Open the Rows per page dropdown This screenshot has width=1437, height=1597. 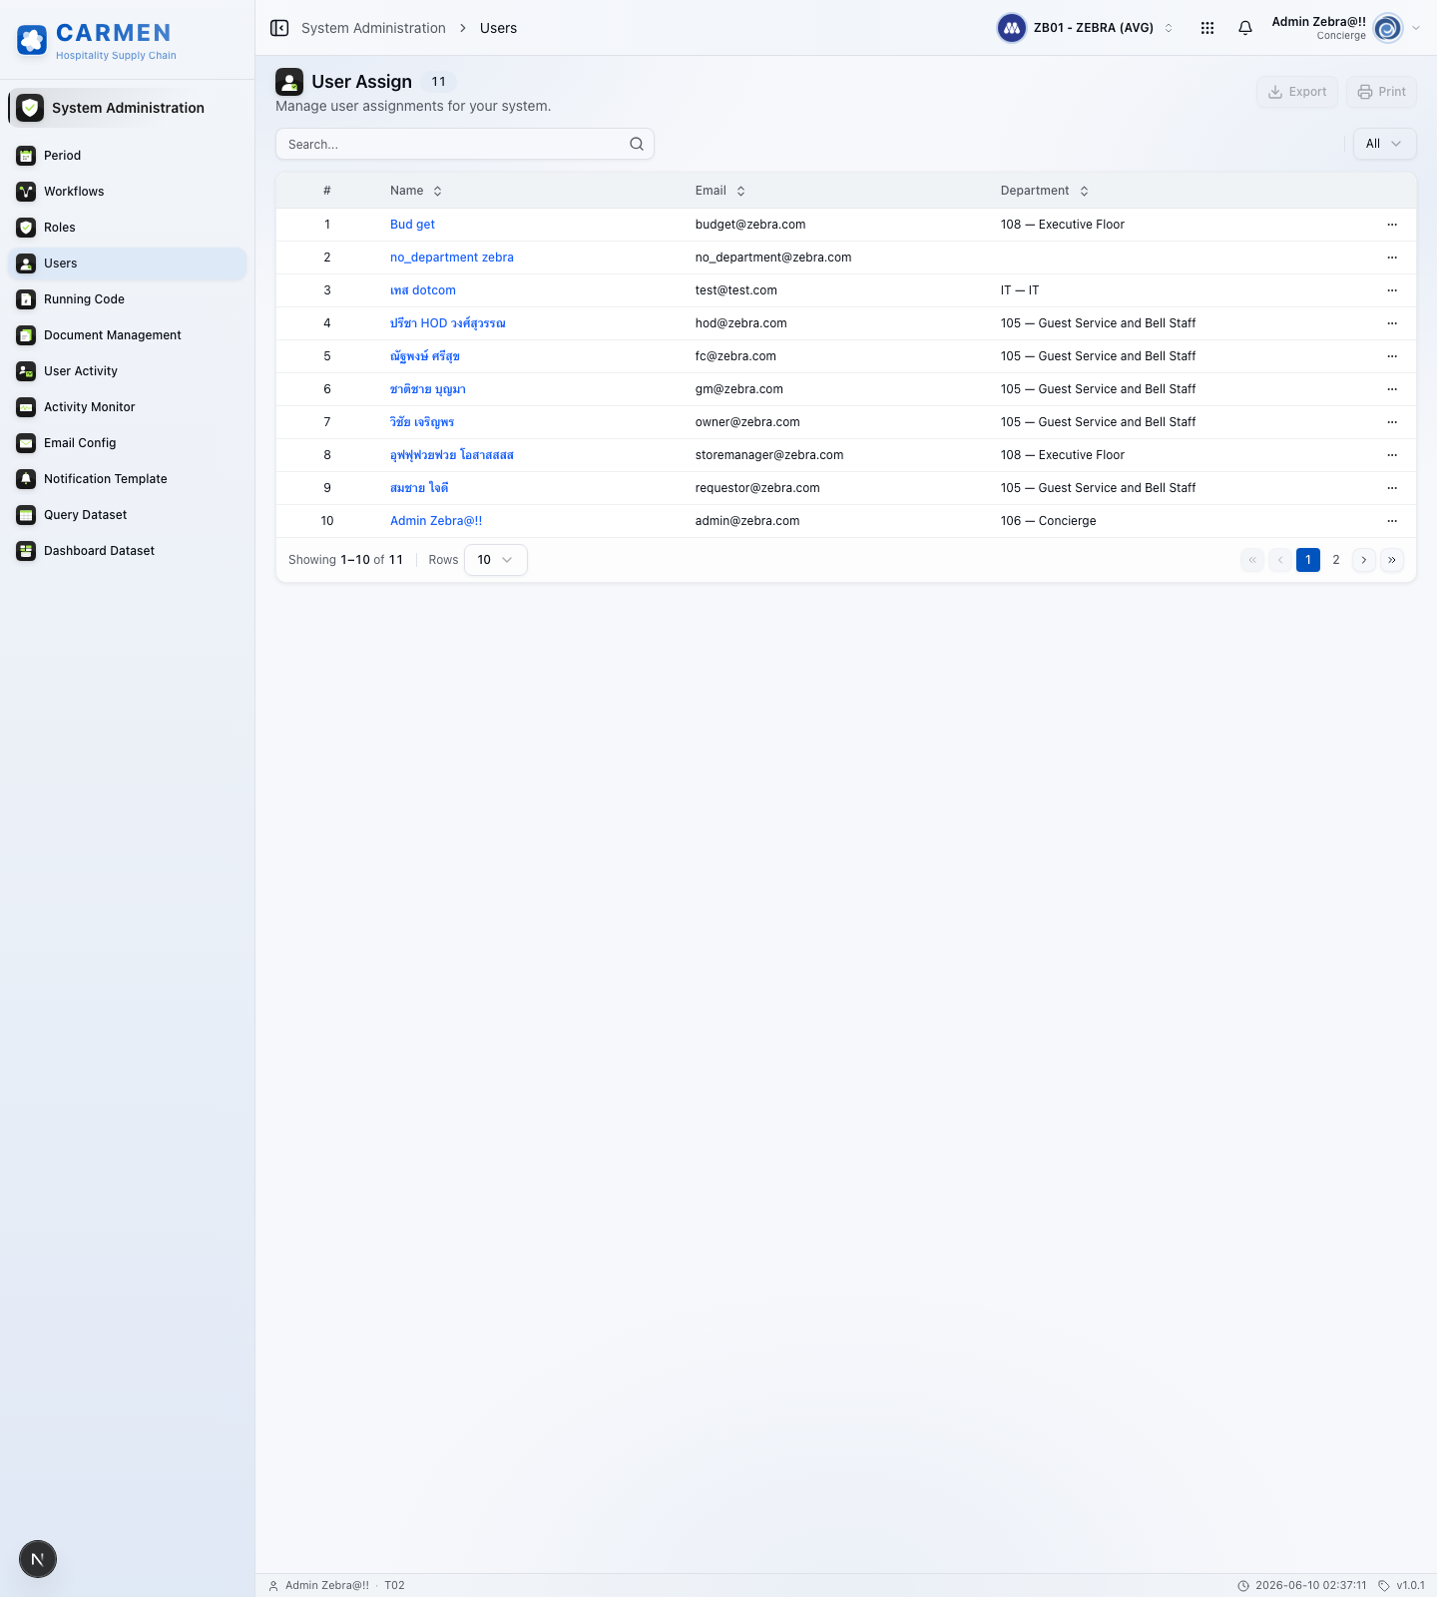tap(496, 560)
